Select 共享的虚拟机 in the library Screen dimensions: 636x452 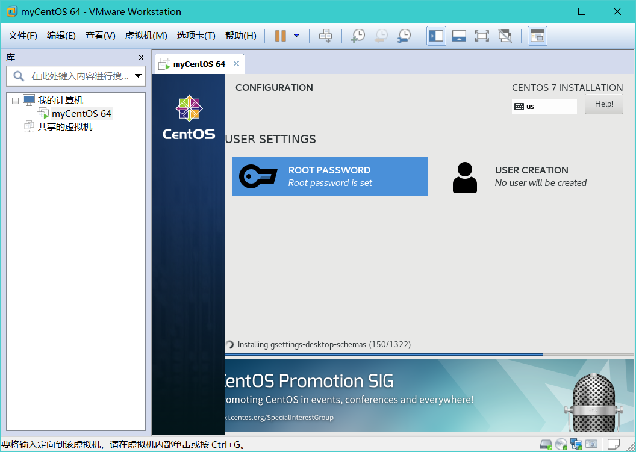(x=65, y=127)
